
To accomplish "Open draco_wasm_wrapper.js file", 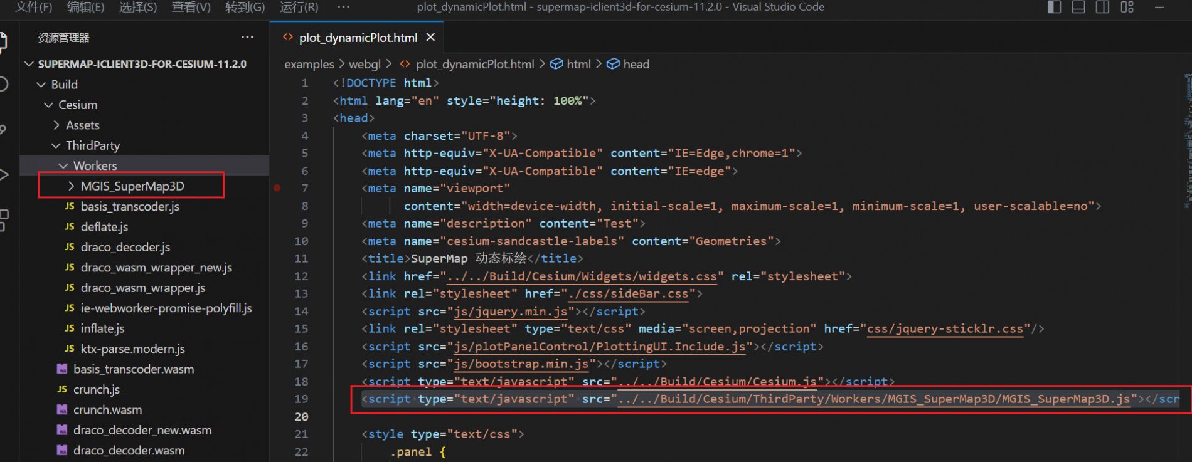I will [x=144, y=288].
